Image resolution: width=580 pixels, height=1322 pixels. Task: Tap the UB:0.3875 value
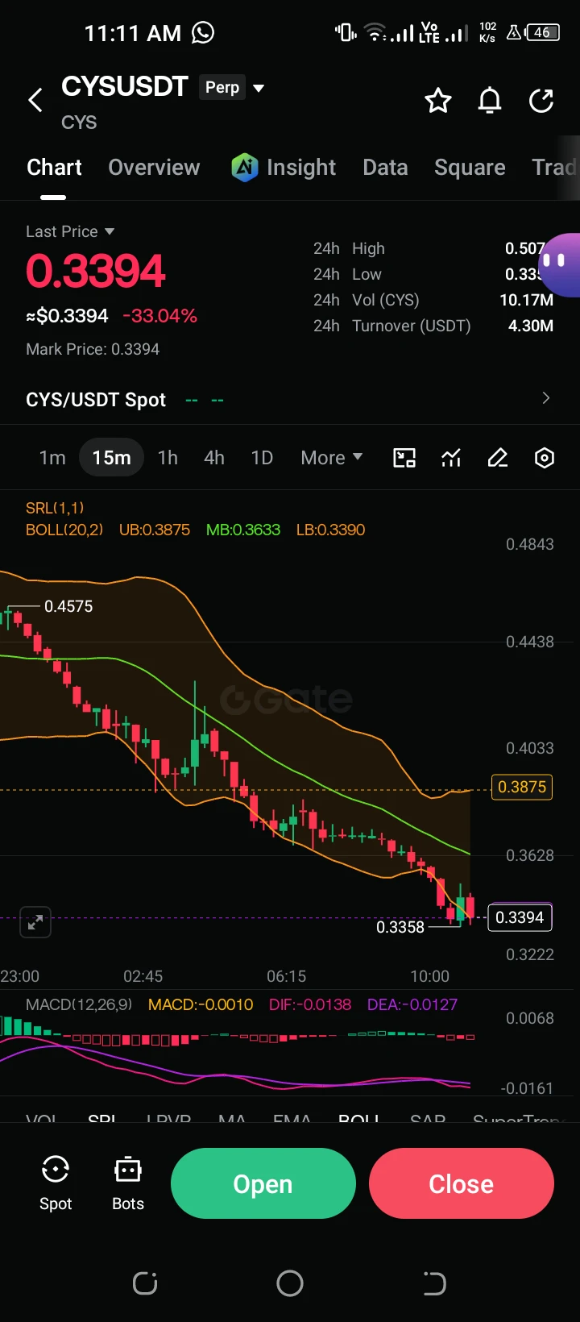155,530
